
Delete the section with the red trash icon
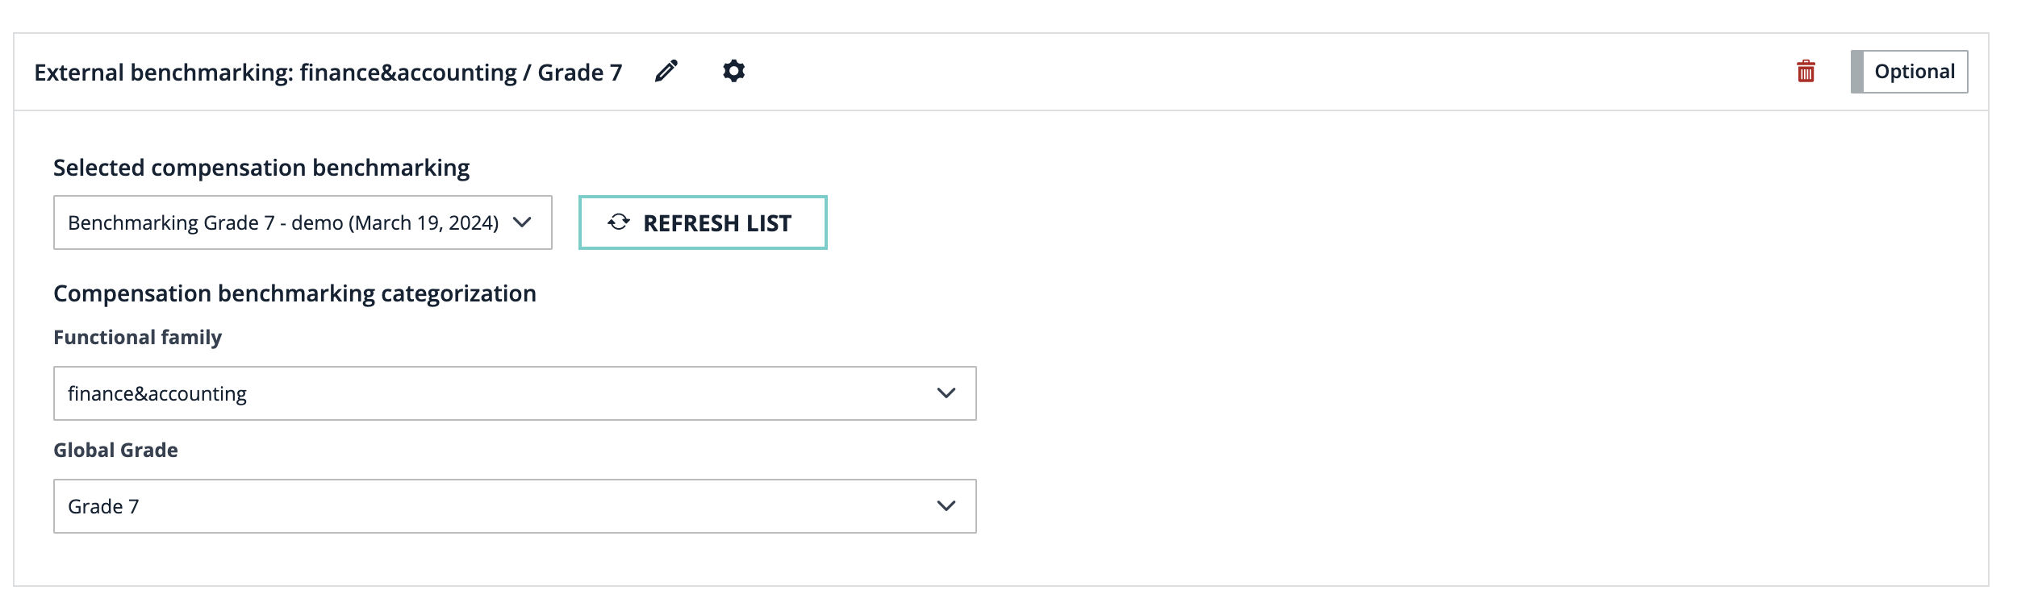[x=1806, y=72]
